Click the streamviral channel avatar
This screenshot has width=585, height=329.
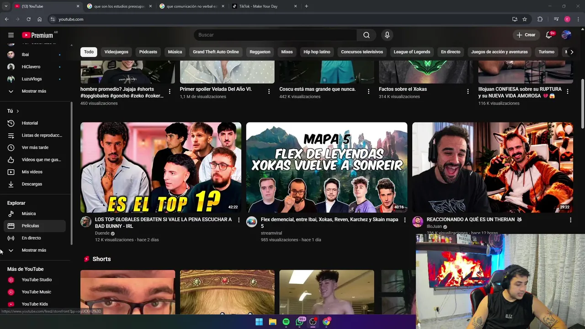[x=252, y=222]
